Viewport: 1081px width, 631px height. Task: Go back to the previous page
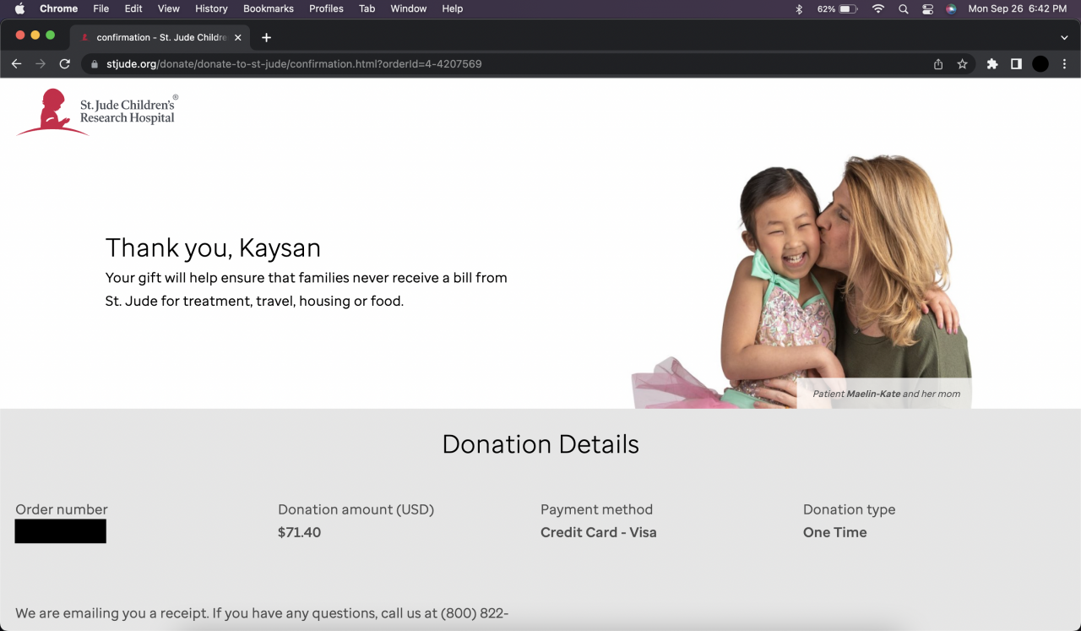[x=16, y=64]
